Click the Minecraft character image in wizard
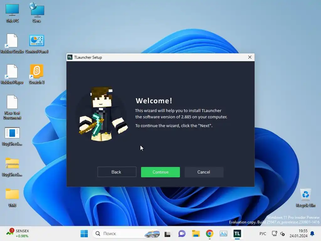Image resolution: width=321 pixels, height=241 pixels. coord(103,114)
